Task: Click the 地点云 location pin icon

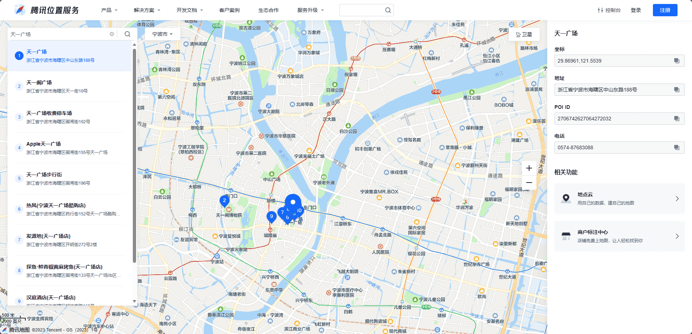Action: [x=566, y=198]
